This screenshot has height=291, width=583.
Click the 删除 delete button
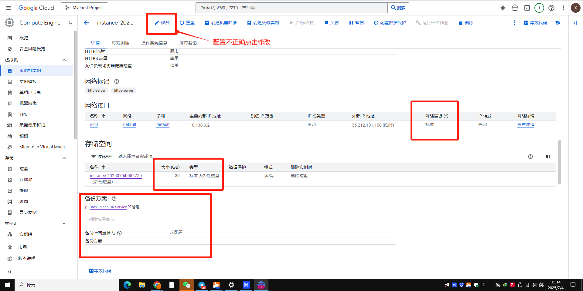pos(466,23)
